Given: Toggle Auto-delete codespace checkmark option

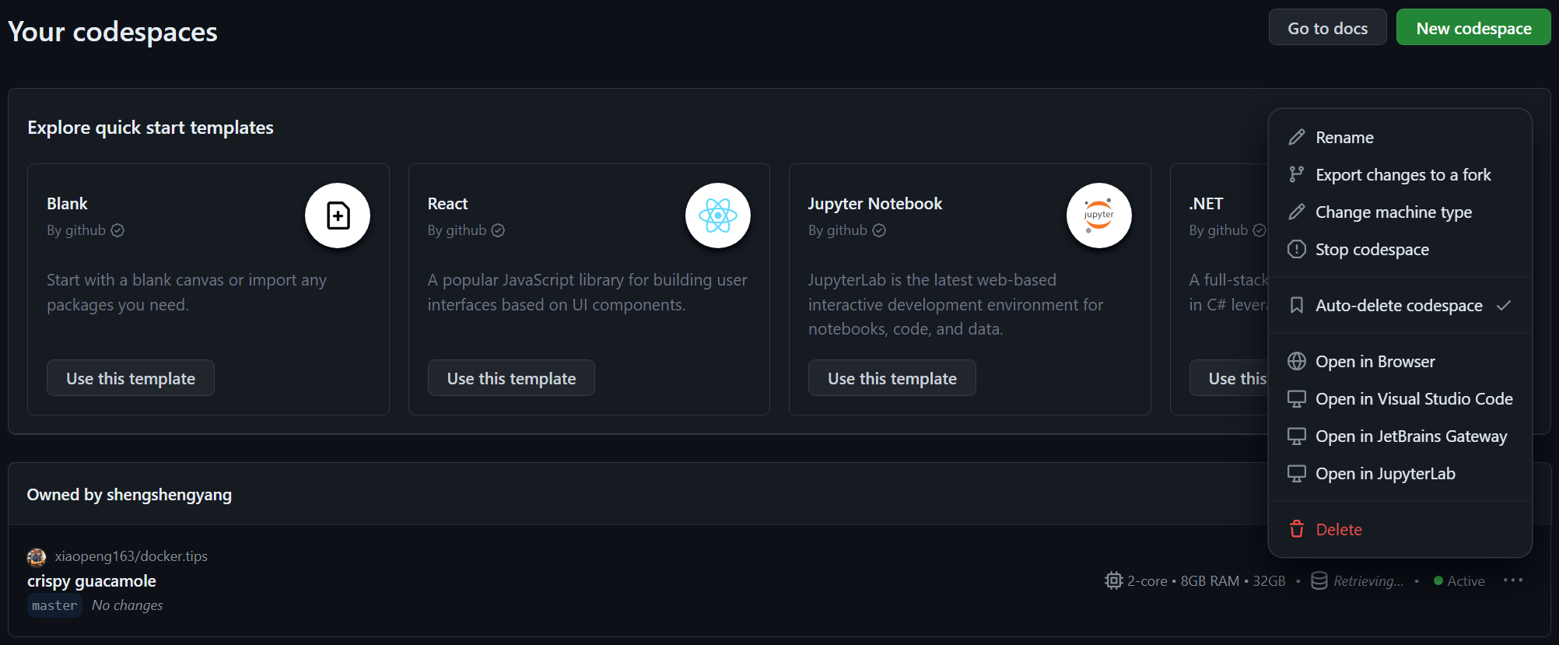Looking at the screenshot, I should [x=1400, y=305].
